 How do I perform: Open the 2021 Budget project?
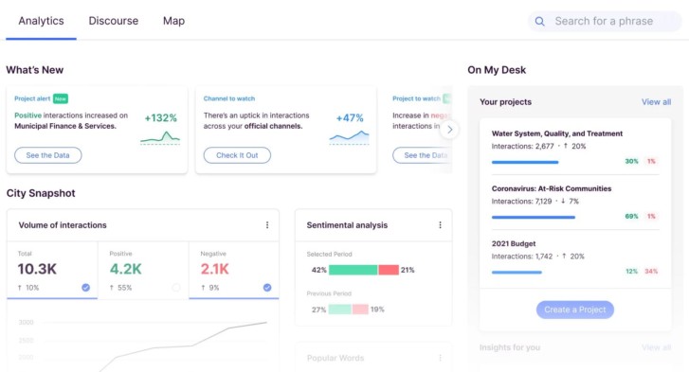pos(514,243)
